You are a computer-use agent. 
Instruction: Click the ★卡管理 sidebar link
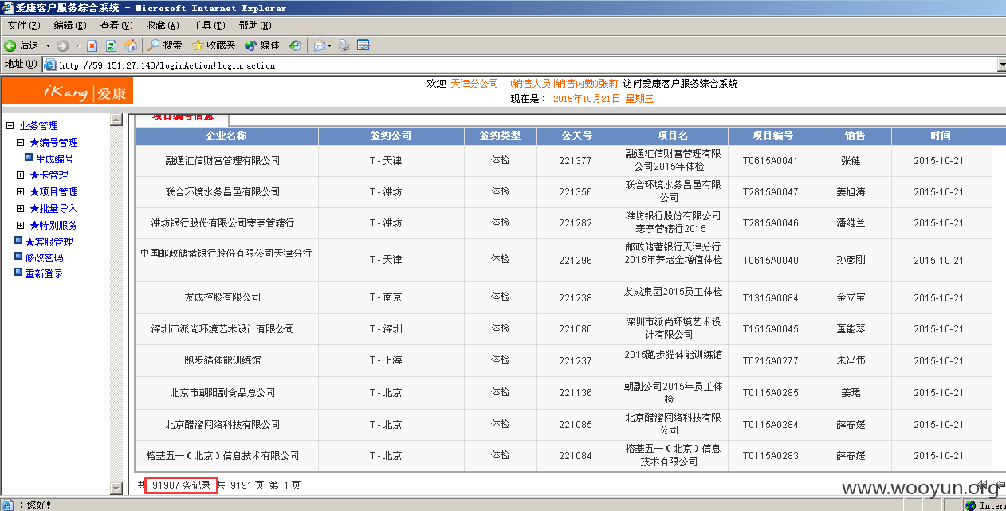tap(49, 175)
